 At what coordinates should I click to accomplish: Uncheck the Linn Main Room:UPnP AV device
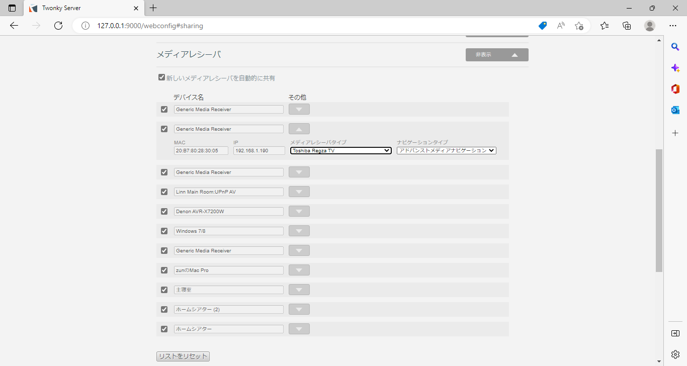[164, 192]
